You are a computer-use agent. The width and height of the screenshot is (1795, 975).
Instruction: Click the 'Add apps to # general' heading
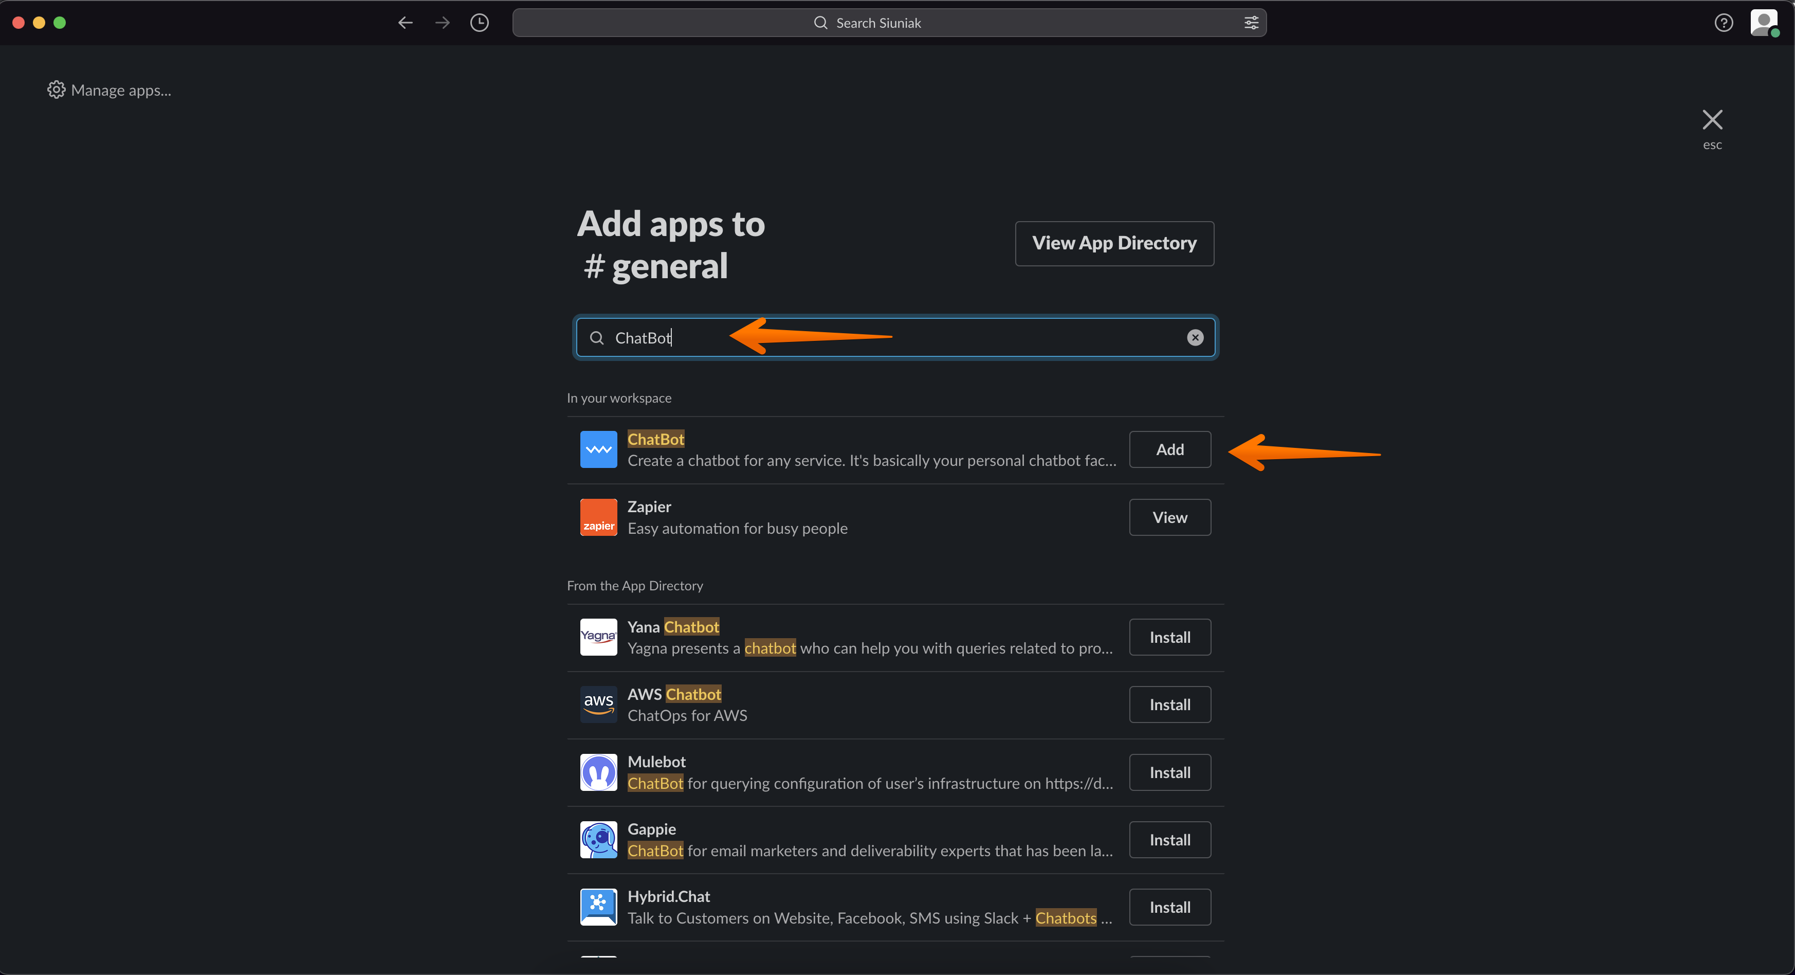click(x=670, y=245)
